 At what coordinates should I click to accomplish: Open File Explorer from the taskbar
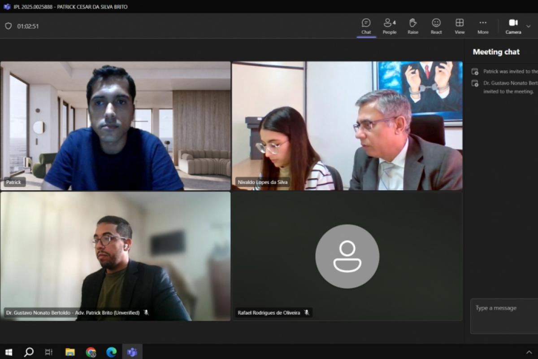pos(70,352)
